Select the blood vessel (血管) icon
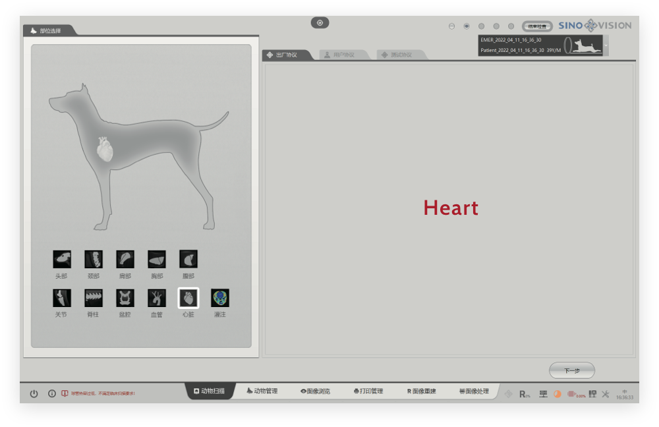The width and height of the screenshot is (659, 427). tap(157, 298)
